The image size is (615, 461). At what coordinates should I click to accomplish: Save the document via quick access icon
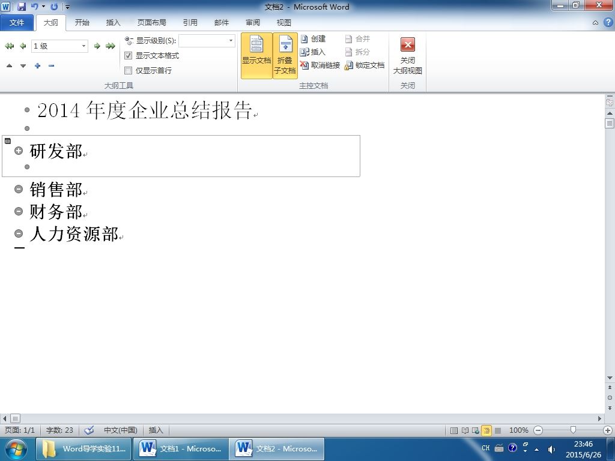click(21, 7)
